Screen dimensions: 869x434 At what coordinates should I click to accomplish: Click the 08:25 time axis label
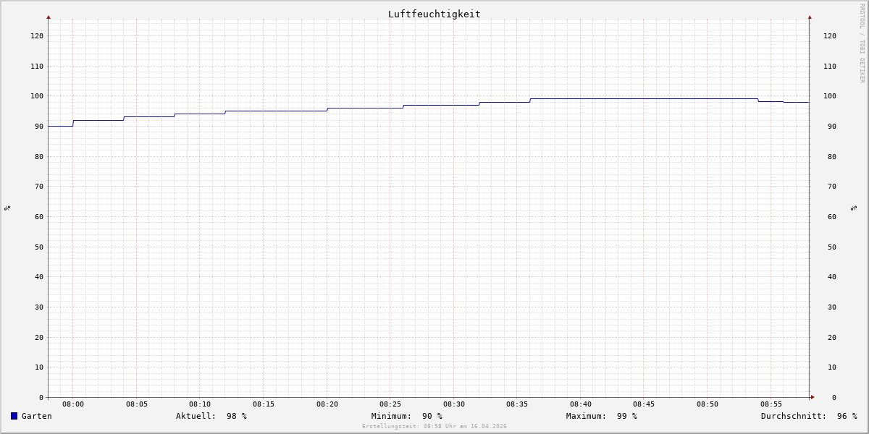390,404
